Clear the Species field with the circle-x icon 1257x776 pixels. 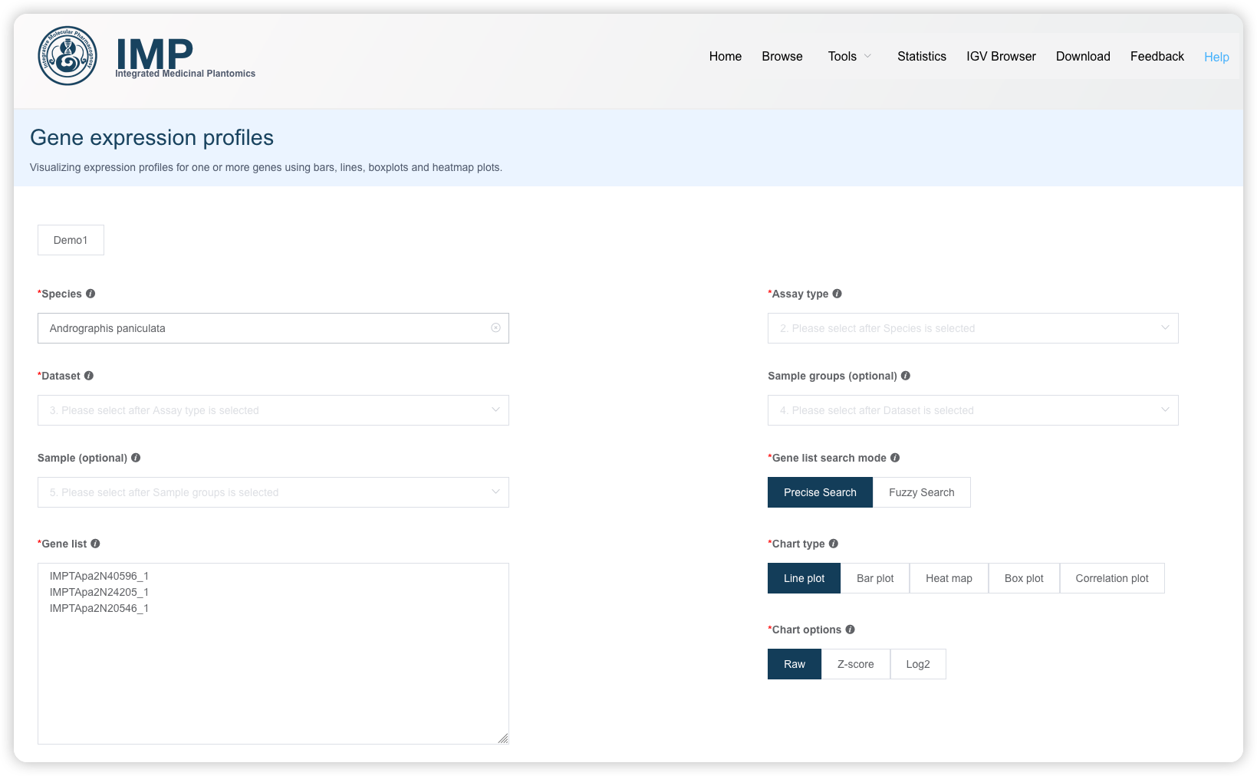(x=496, y=327)
